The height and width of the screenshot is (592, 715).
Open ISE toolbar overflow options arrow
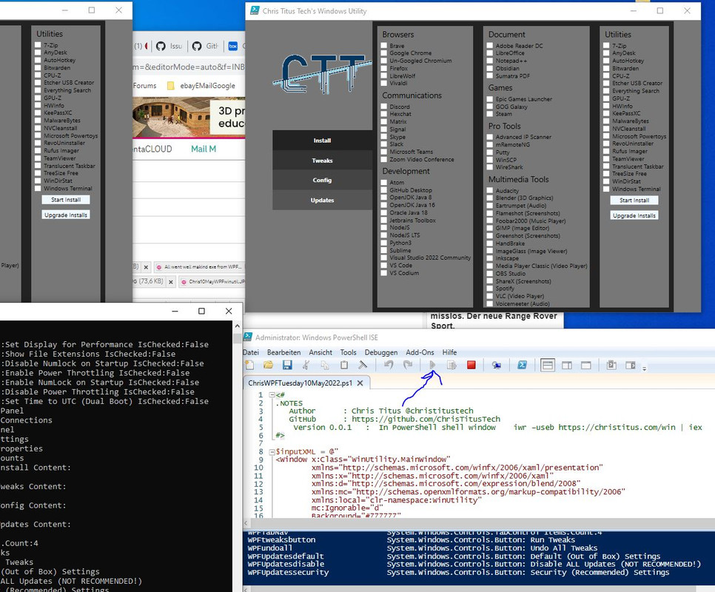[645, 369]
